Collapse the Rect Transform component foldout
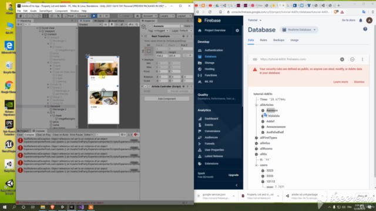The height and width of the screenshot is (211, 376). tap(142, 36)
